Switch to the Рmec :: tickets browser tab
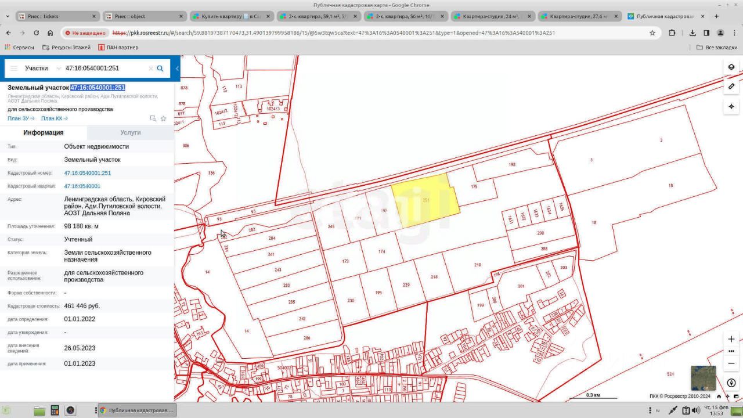743x418 pixels. point(55,16)
